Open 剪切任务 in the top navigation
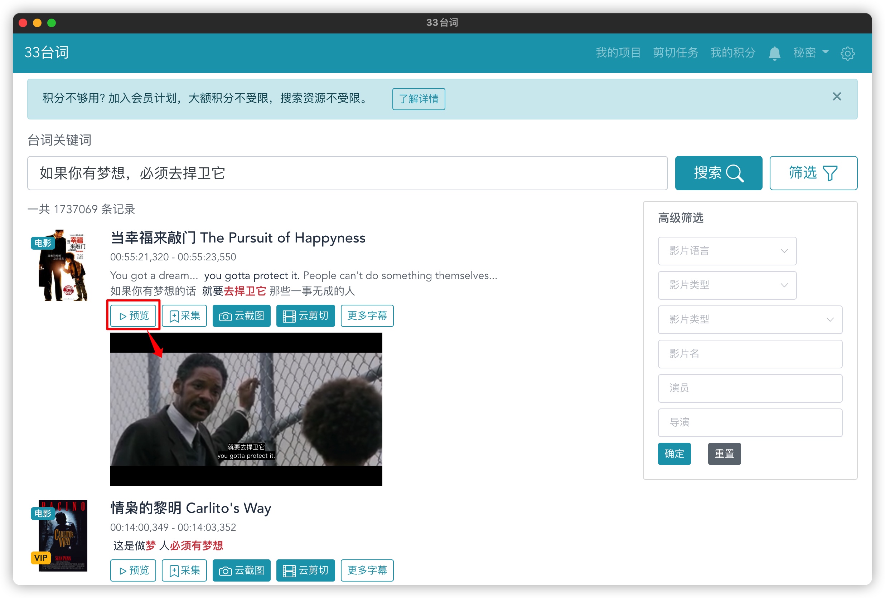 [x=675, y=53]
